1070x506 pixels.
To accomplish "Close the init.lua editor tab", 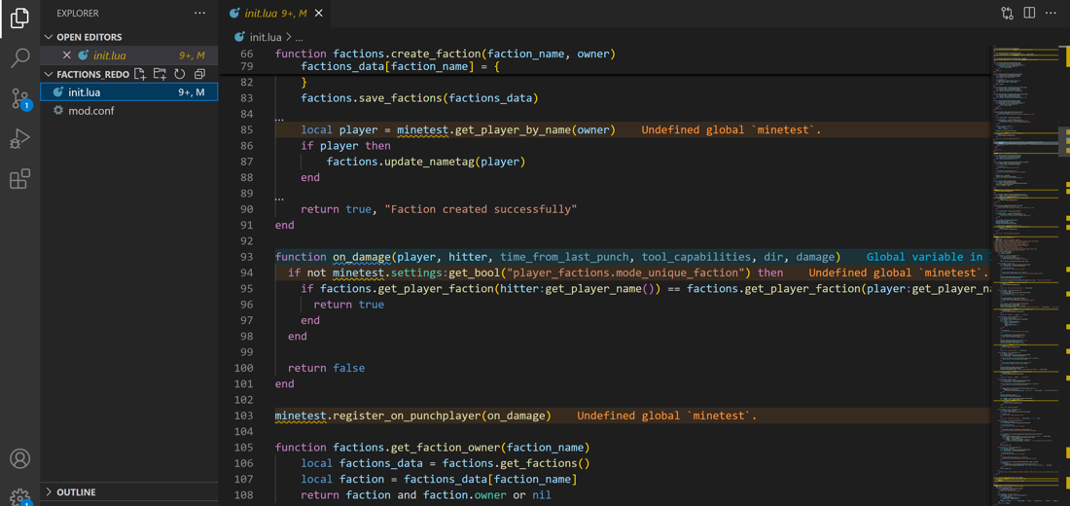I will tap(319, 13).
